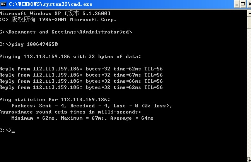Click the scrollbar up arrow
This screenshot has height=162, width=251.
coord(249,13)
